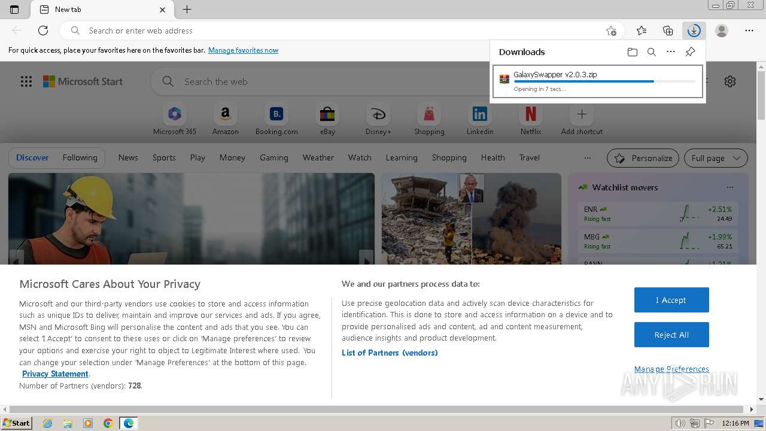This screenshot has height=431, width=766.
Task: Open a new tab with plus button
Action: tap(187, 10)
